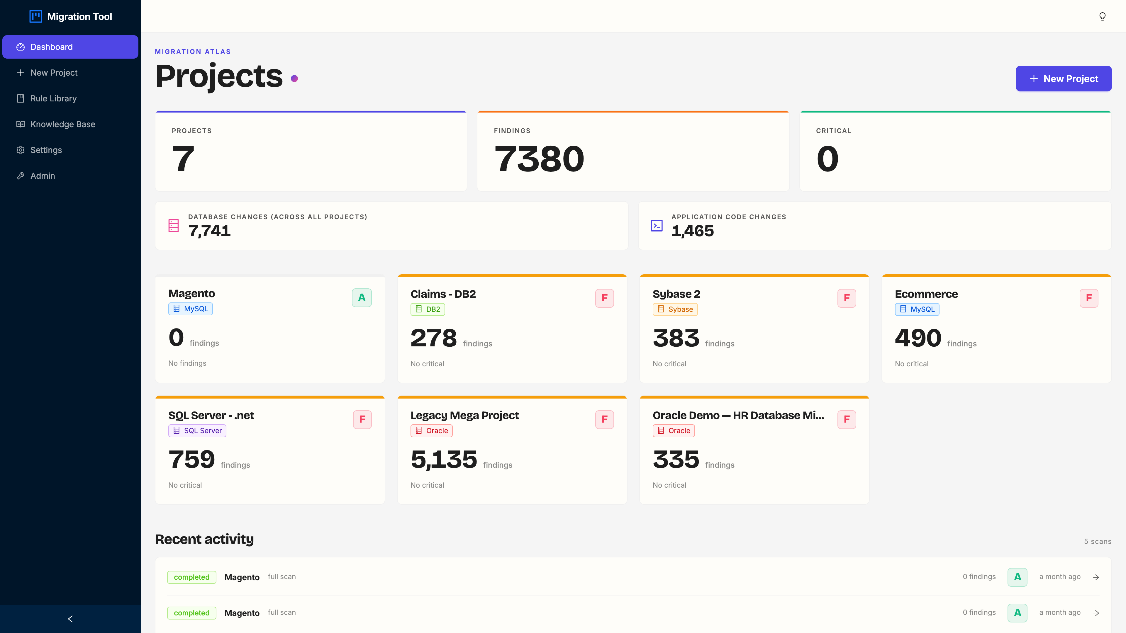Click the Oracle tag on Legacy Mega Project card
The image size is (1126, 633).
coord(431,431)
